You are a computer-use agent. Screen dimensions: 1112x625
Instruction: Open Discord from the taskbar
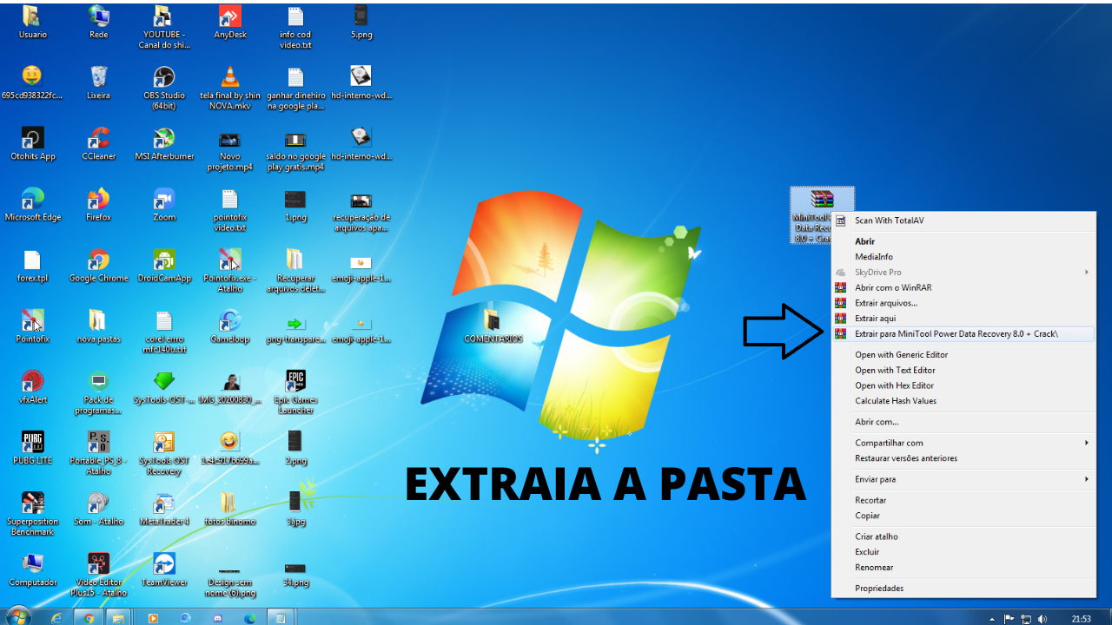pyautogui.click(x=218, y=618)
